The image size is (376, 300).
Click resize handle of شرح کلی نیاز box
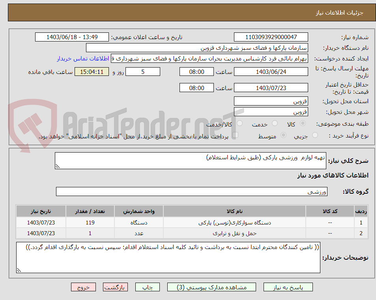click(x=58, y=166)
